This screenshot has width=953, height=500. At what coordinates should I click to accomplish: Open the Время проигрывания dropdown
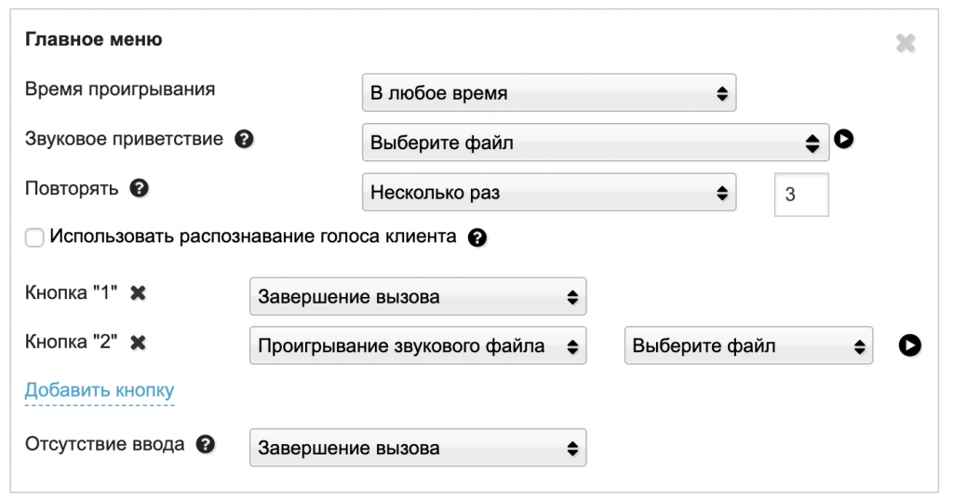pos(548,93)
